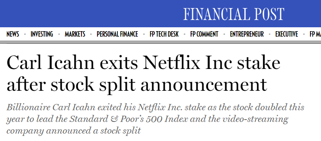Click 'Standard & Poor's 500 Index' text

click(128, 119)
